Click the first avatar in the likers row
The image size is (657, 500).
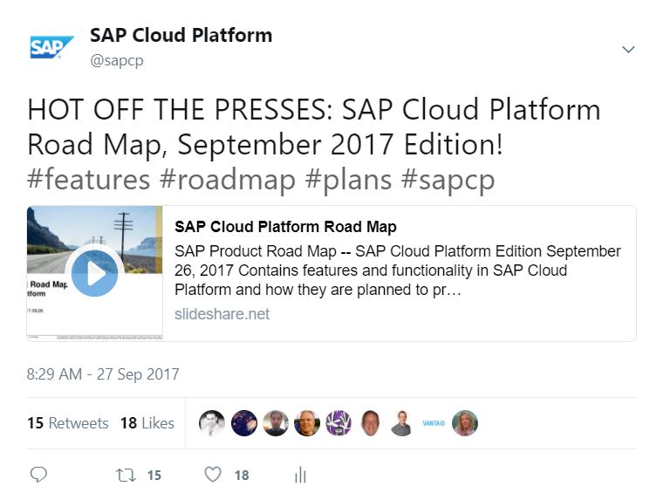[212, 423]
